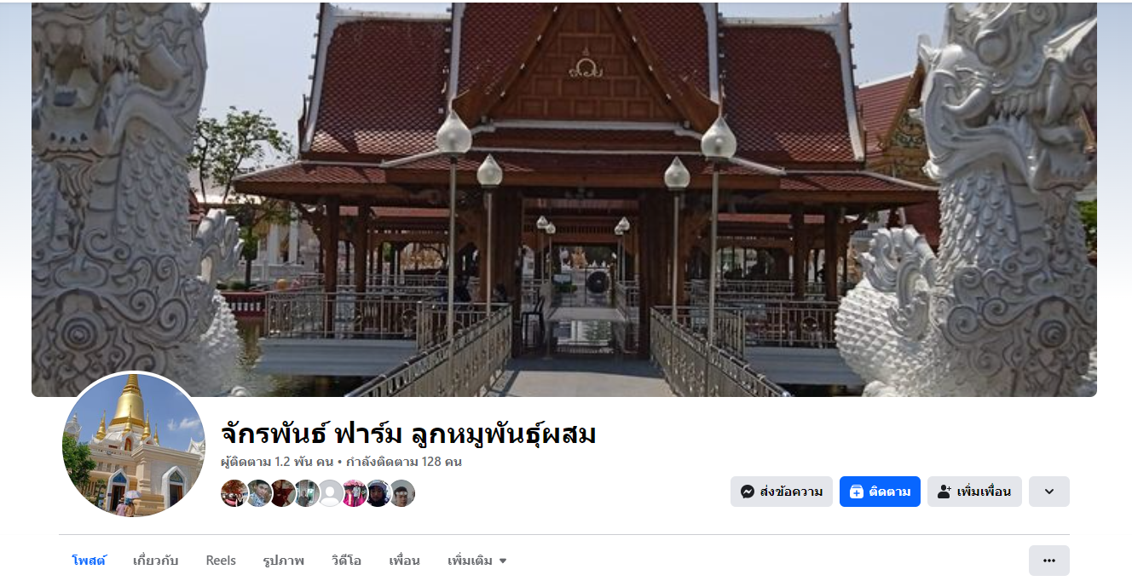Click the gray default-silhouette follower avatar
The width and height of the screenshot is (1132, 581).
click(330, 493)
